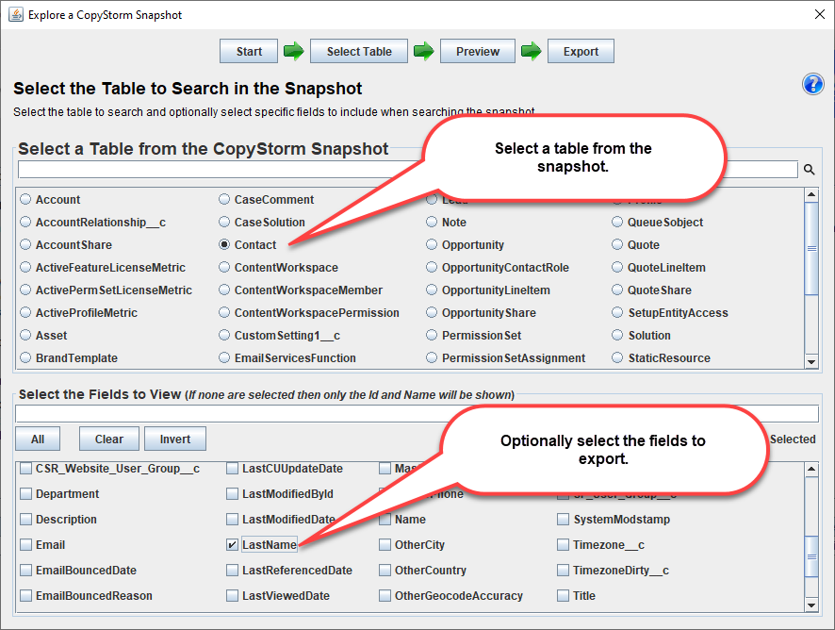Click the fields list scrollbar down arrow

point(811,605)
